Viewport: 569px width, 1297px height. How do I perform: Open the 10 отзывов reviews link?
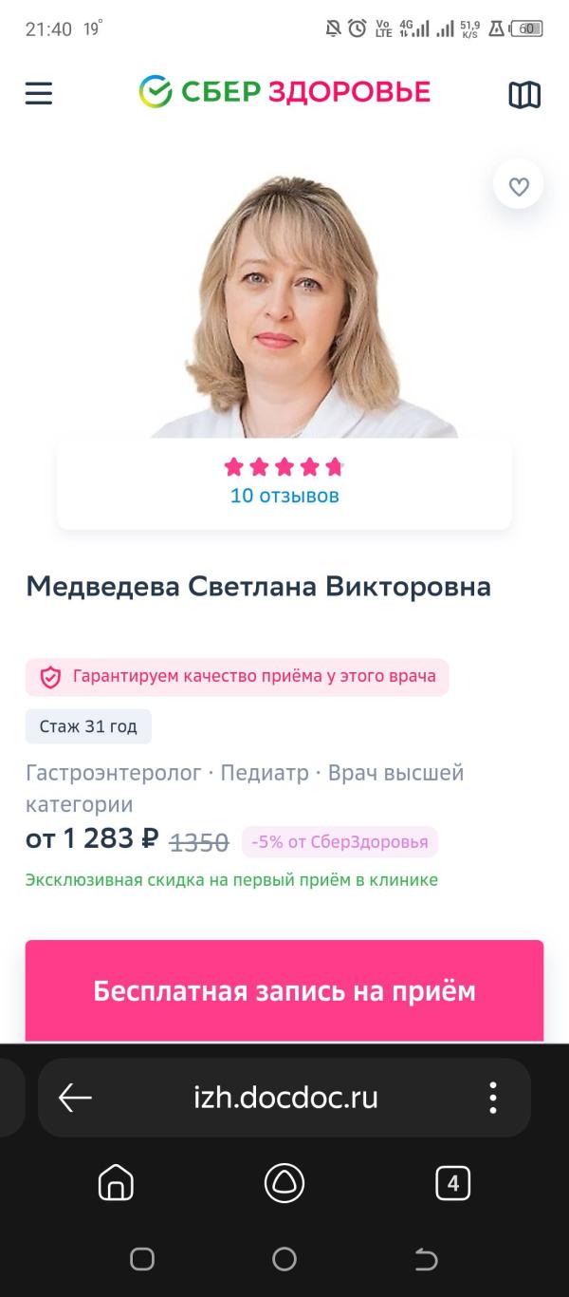(x=284, y=496)
